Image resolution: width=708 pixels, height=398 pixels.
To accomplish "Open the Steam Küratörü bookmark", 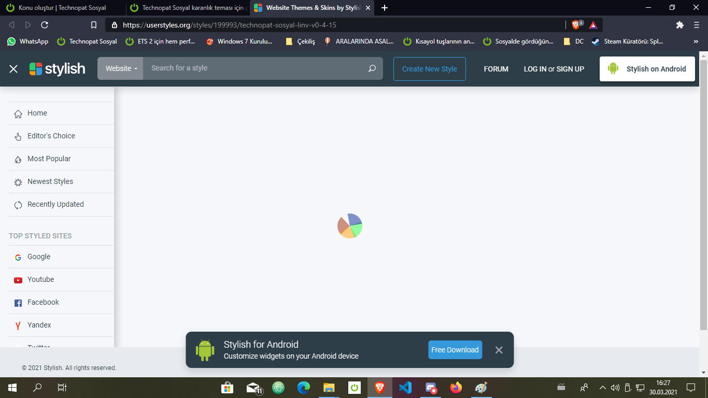I will (628, 41).
